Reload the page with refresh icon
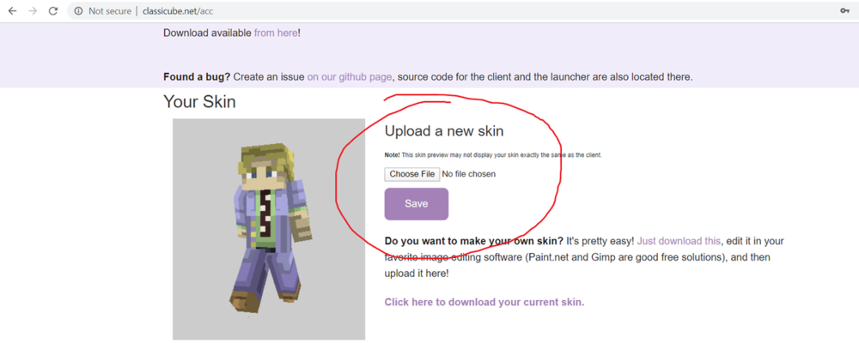Viewport: 859px width, 343px height. pos(53,11)
